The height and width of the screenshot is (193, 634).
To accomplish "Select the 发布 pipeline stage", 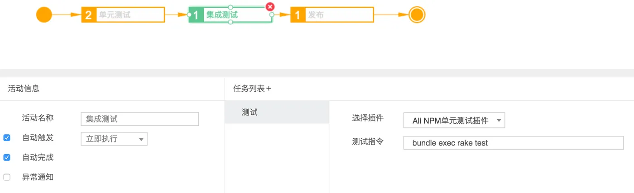I will click(332, 14).
